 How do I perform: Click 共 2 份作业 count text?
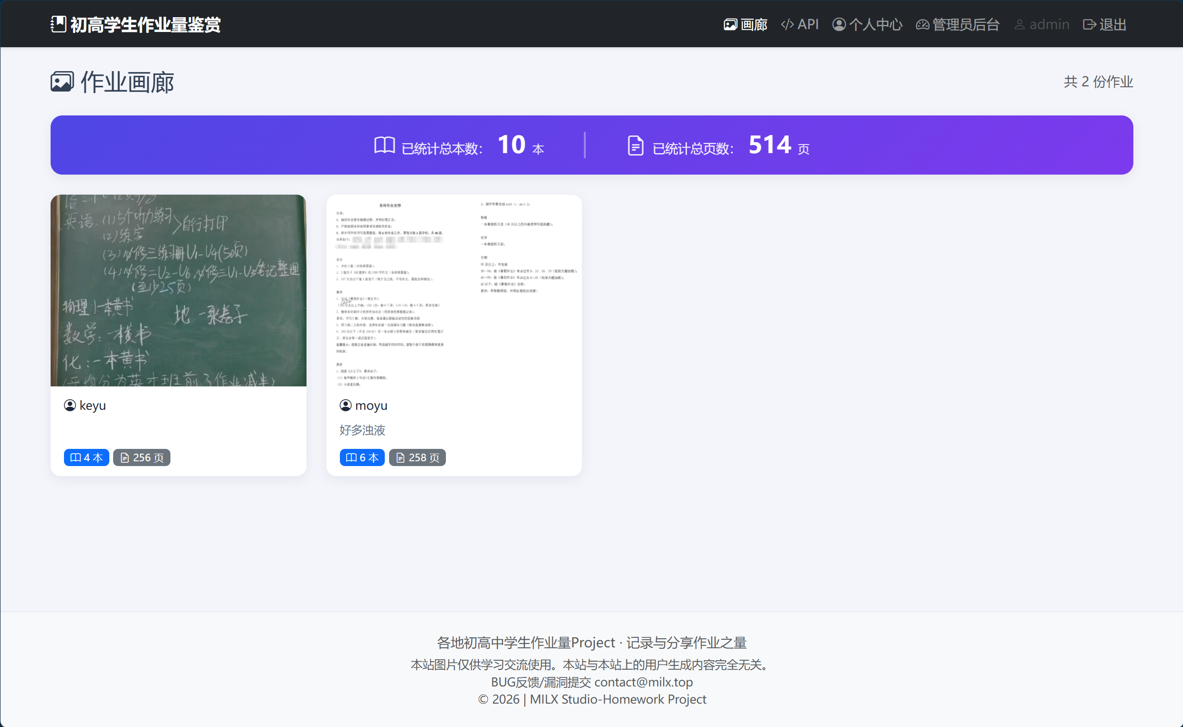click(1098, 82)
